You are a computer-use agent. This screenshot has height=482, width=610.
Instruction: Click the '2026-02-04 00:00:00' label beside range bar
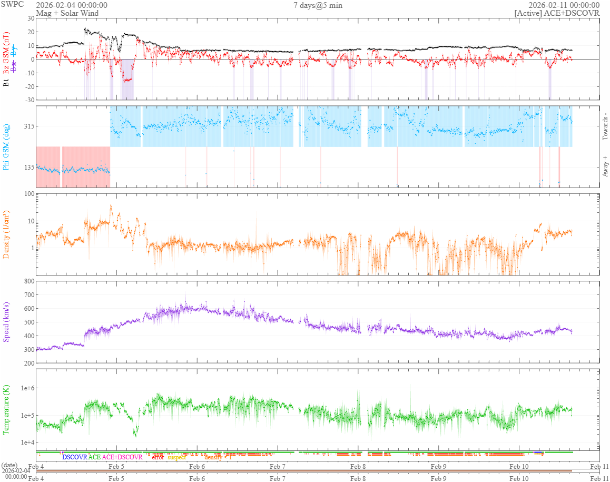point(16,474)
